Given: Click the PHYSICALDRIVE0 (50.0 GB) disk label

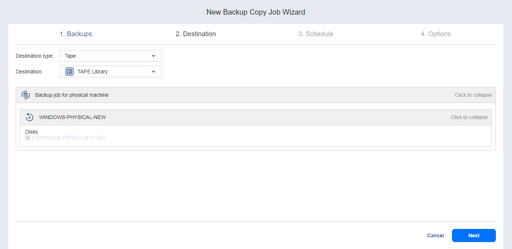Looking at the screenshot, I should 68,138.
